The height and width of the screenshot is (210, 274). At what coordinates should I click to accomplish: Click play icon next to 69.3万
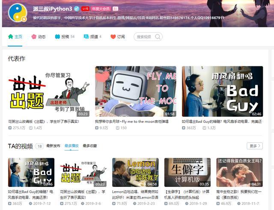tap(166, 204)
